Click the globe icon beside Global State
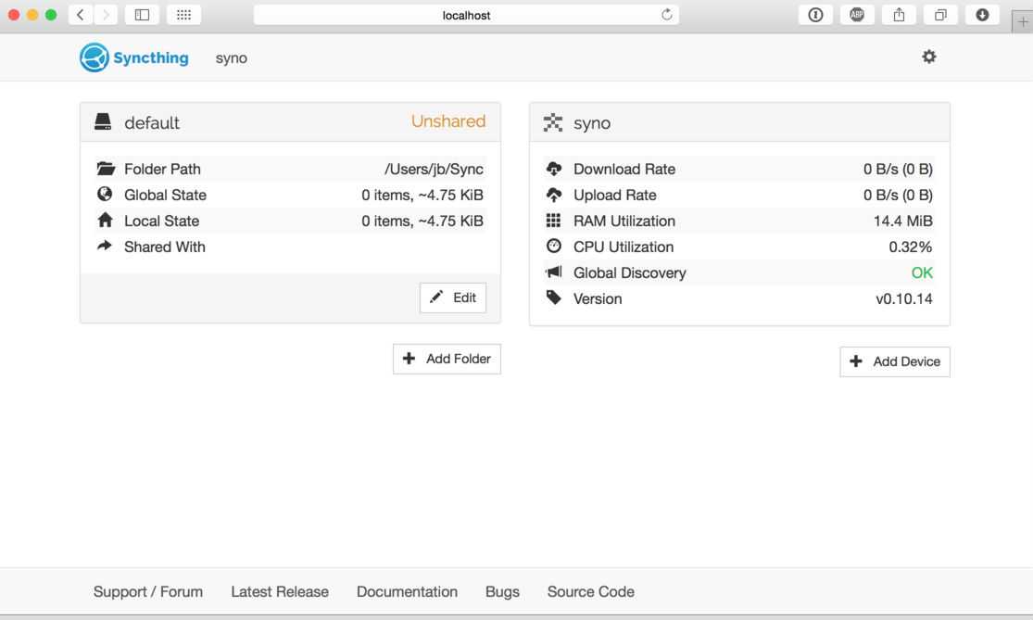Screen dimensions: 1033x620 (104, 194)
